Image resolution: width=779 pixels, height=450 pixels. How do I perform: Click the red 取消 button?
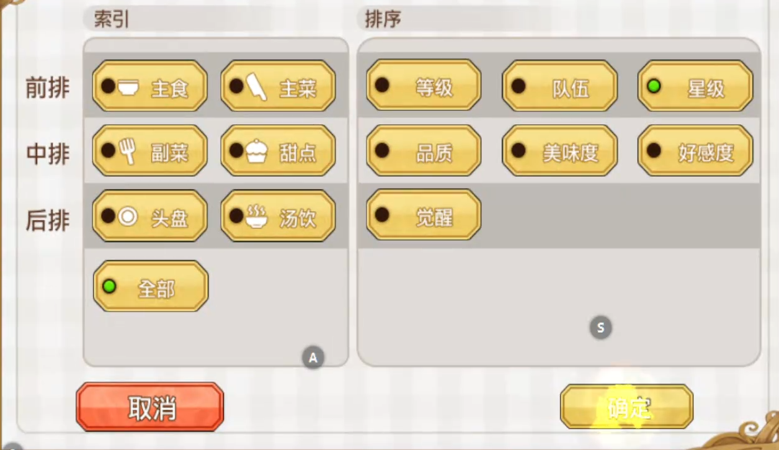click(x=150, y=407)
